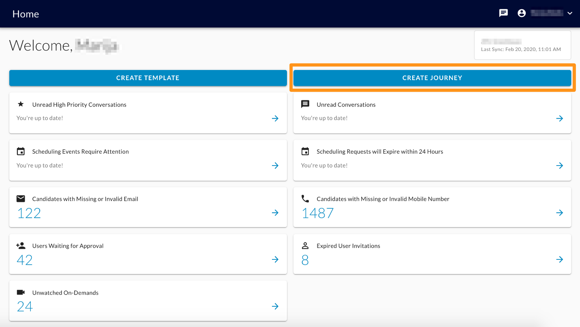The height and width of the screenshot is (327, 580).
Task: Click the 'Unwatched On-Demands' title text
Action: 65,293
